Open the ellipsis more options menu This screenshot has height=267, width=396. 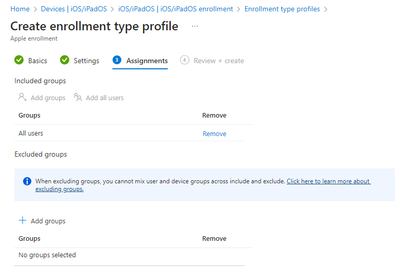[195, 26]
